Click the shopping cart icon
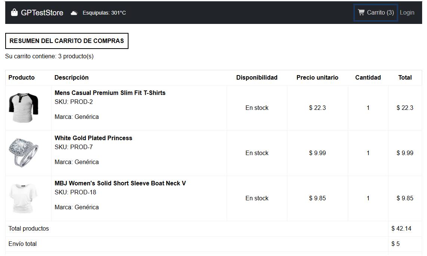This screenshot has width=427, height=256. pos(361,12)
